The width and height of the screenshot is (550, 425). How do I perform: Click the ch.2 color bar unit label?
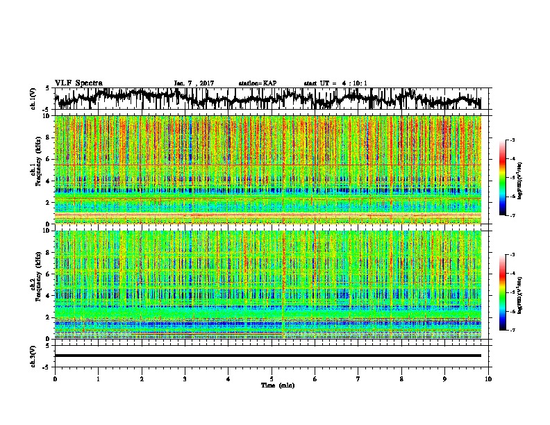click(x=520, y=295)
